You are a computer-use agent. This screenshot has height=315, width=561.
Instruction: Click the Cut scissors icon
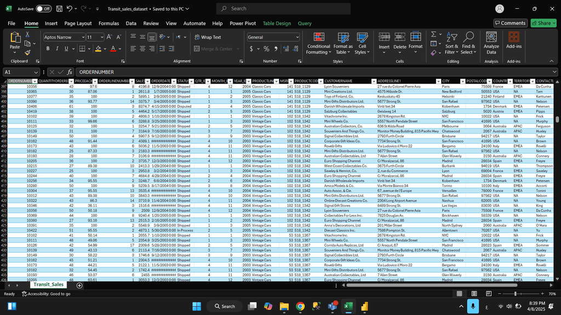pos(27,34)
